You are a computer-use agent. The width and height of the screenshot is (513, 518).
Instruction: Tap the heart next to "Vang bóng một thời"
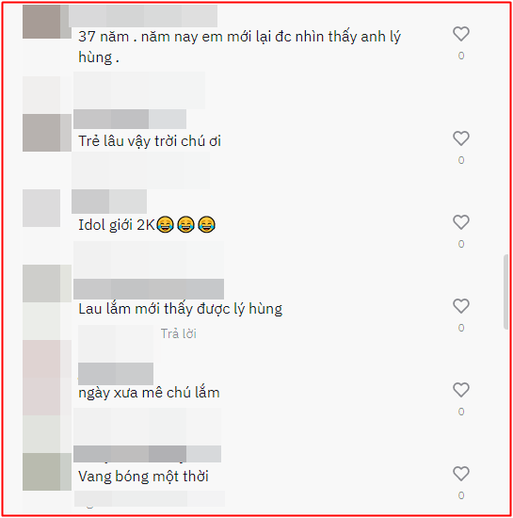[x=461, y=474]
